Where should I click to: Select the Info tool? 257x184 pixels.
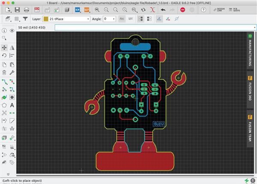pyautogui.click(x=4, y=31)
